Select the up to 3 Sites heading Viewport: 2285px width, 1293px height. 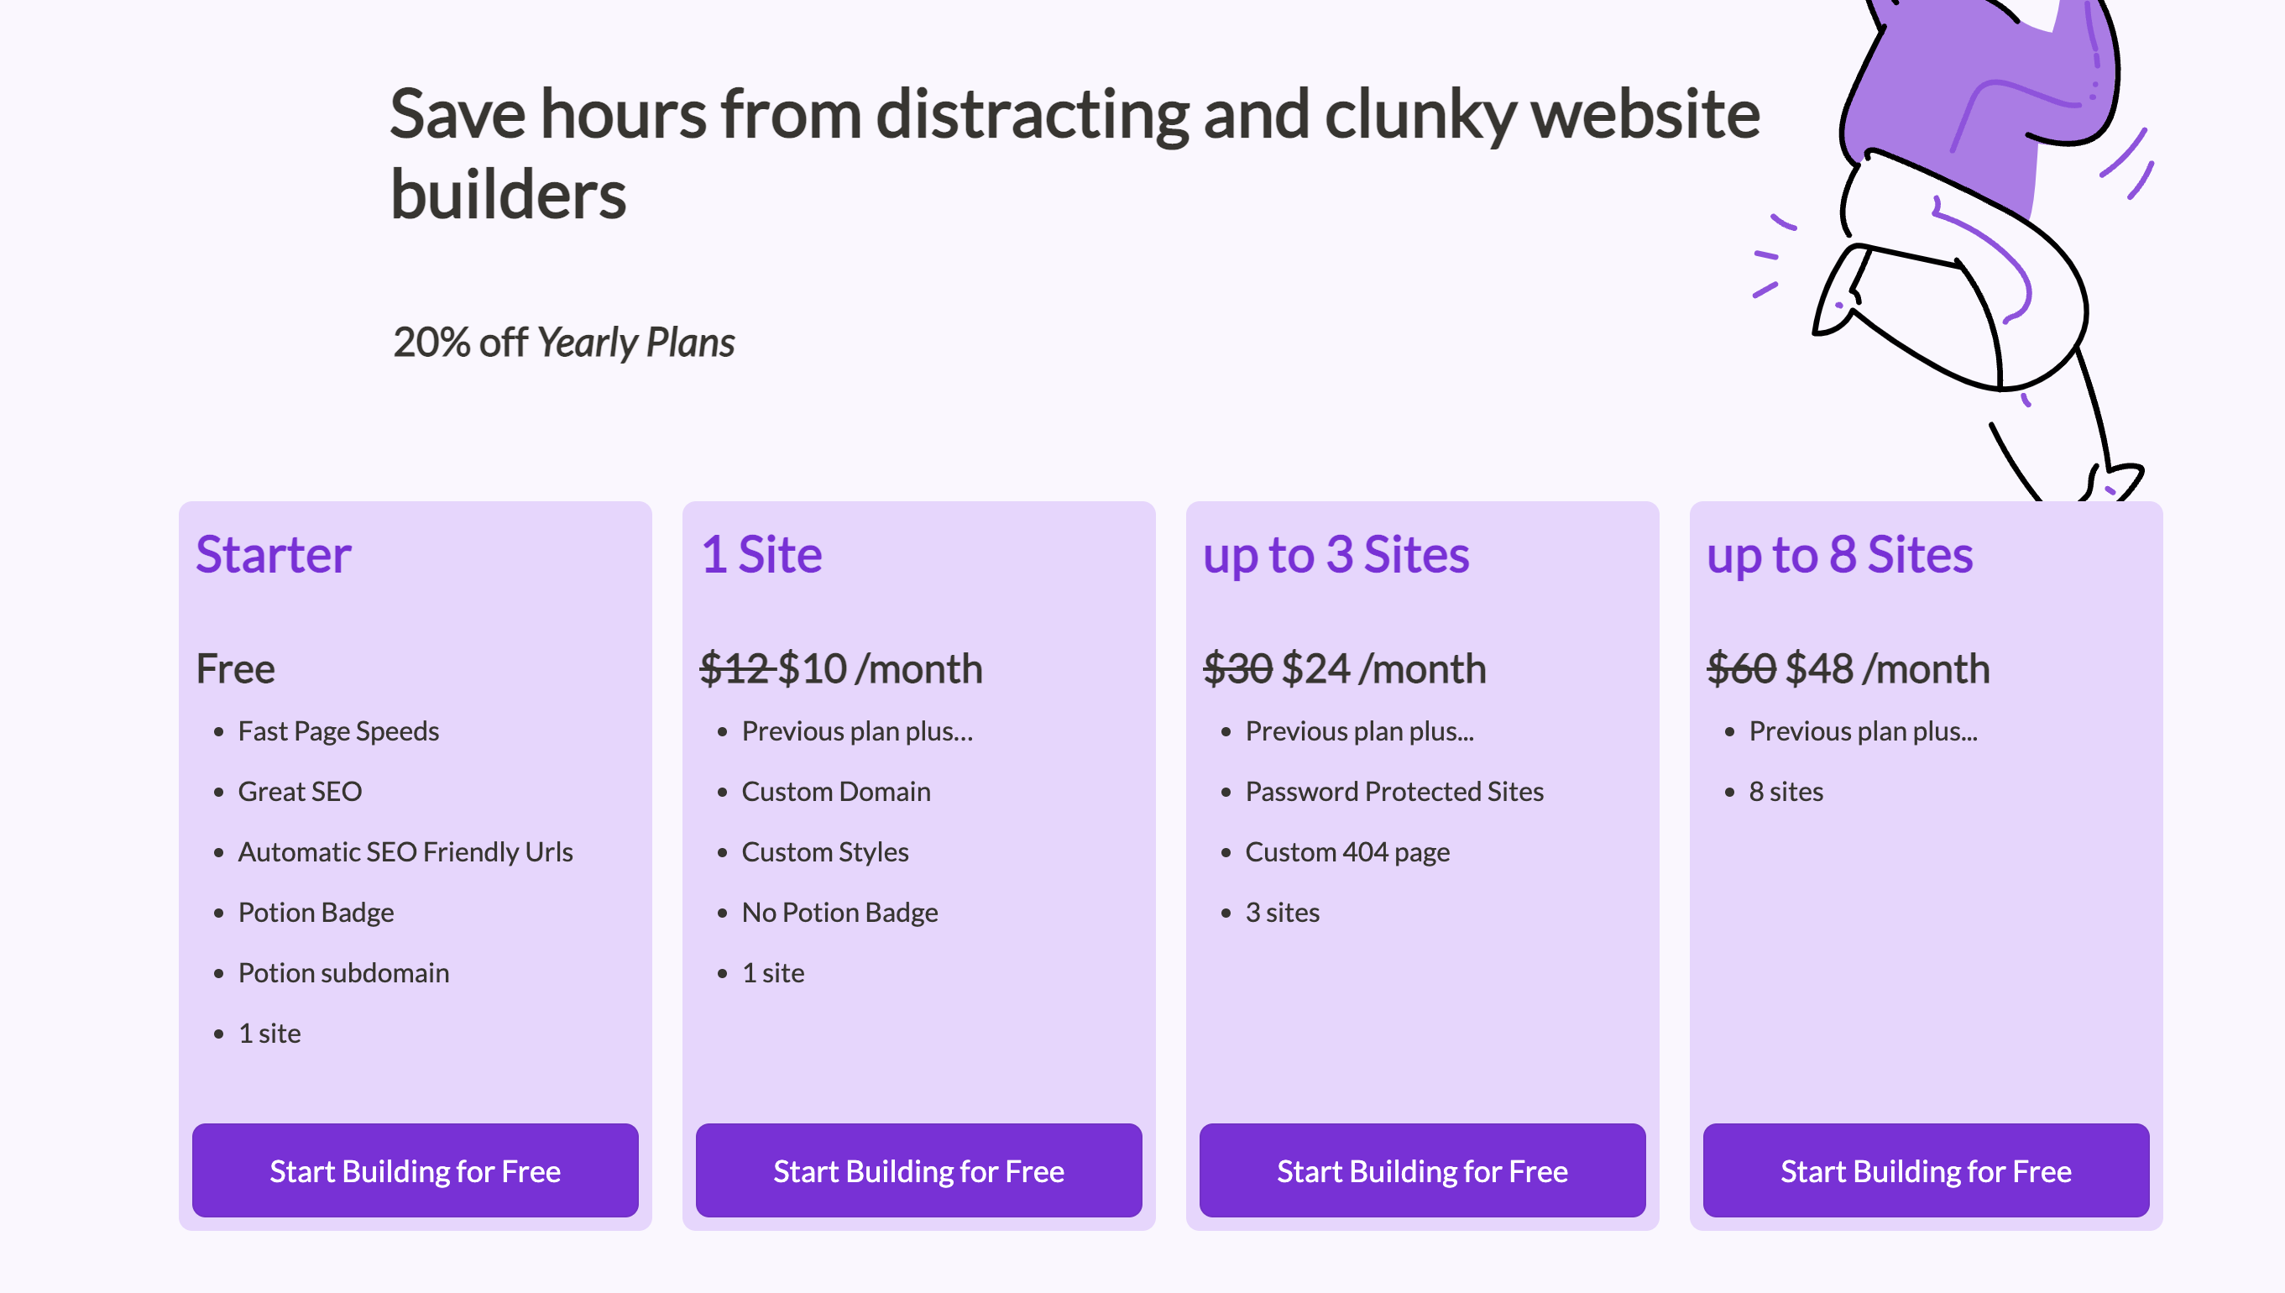click(x=1336, y=554)
